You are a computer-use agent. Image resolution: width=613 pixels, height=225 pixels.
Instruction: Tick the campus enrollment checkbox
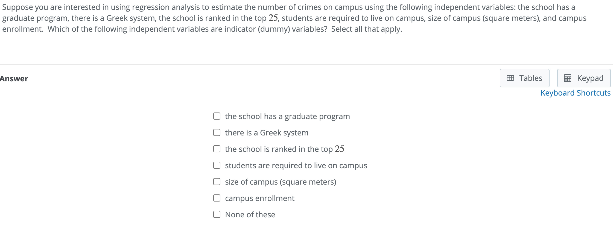coord(217,198)
